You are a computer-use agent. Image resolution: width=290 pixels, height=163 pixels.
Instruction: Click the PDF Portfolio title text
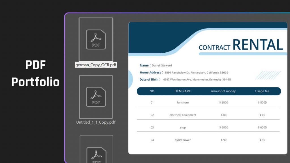pyautogui.click(x=35, y=73)
